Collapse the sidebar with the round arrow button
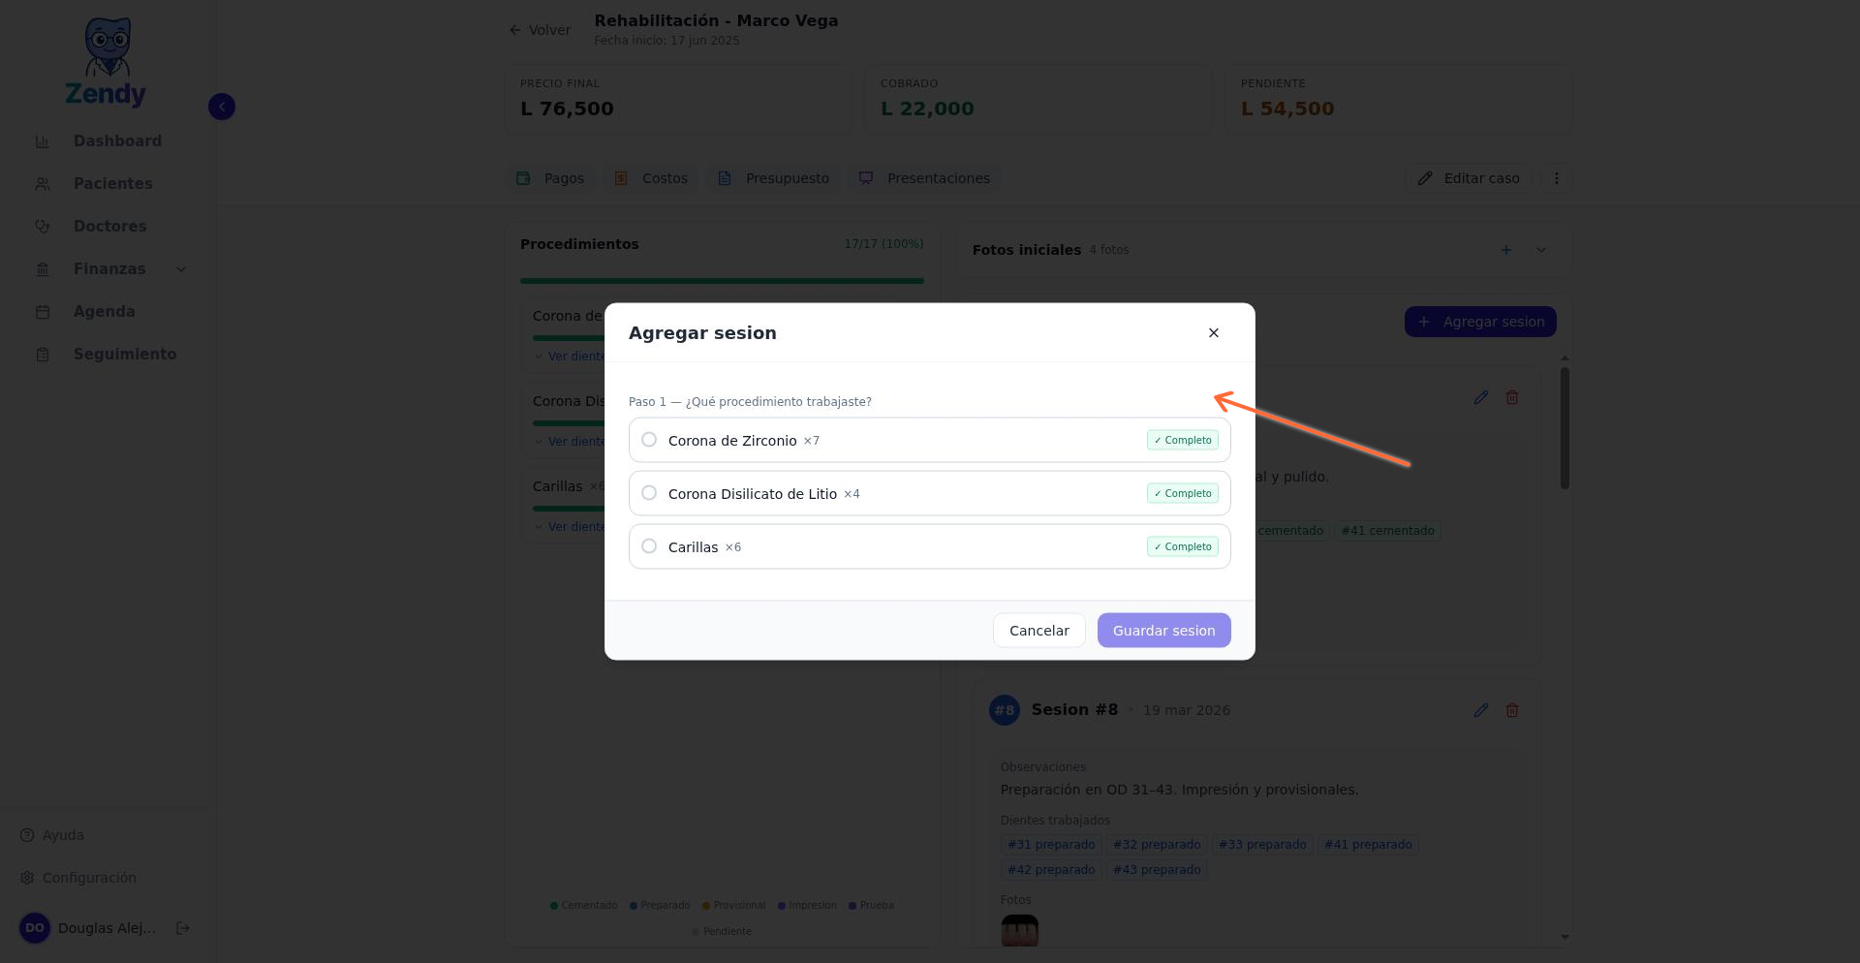 (x=222, y=107)
